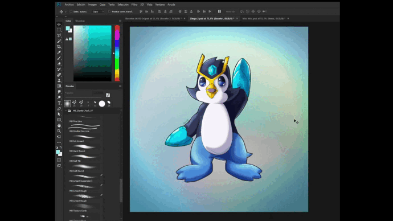Viewport: 393px width, 221px height.
Task: Select the Eraser tool
Action: click(59, 64)
